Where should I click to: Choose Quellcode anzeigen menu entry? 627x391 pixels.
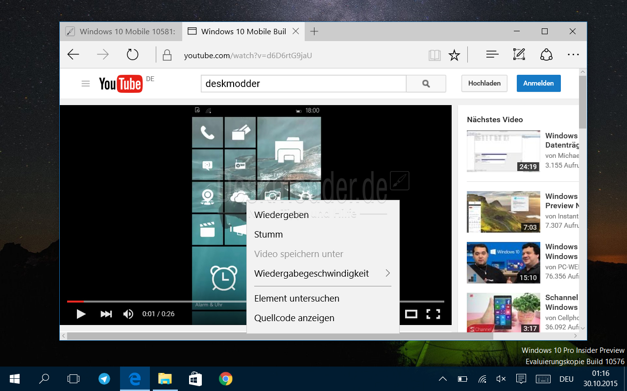click(323, 318)
